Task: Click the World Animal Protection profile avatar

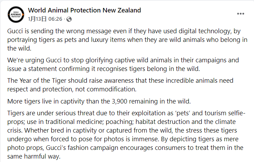Action: click(16, 15)
